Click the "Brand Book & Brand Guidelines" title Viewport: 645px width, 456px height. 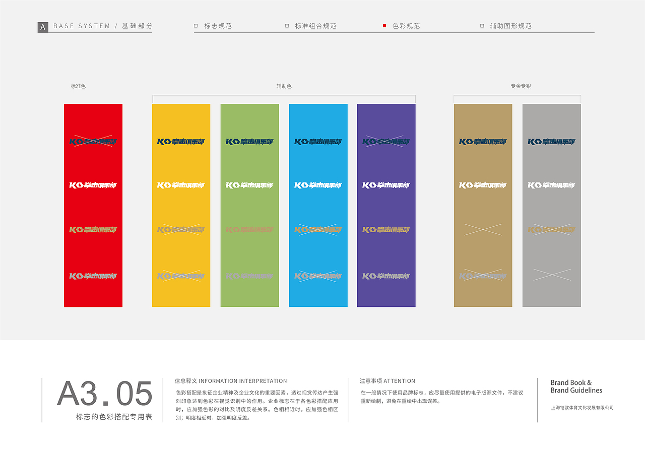(x=576, y=386)
